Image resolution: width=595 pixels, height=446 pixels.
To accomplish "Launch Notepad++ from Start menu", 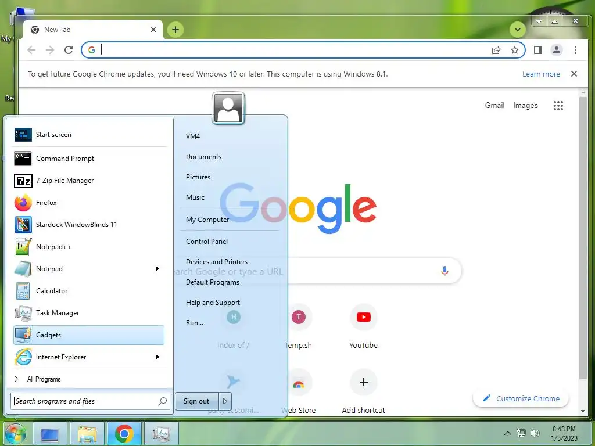I will click(89, 246).
